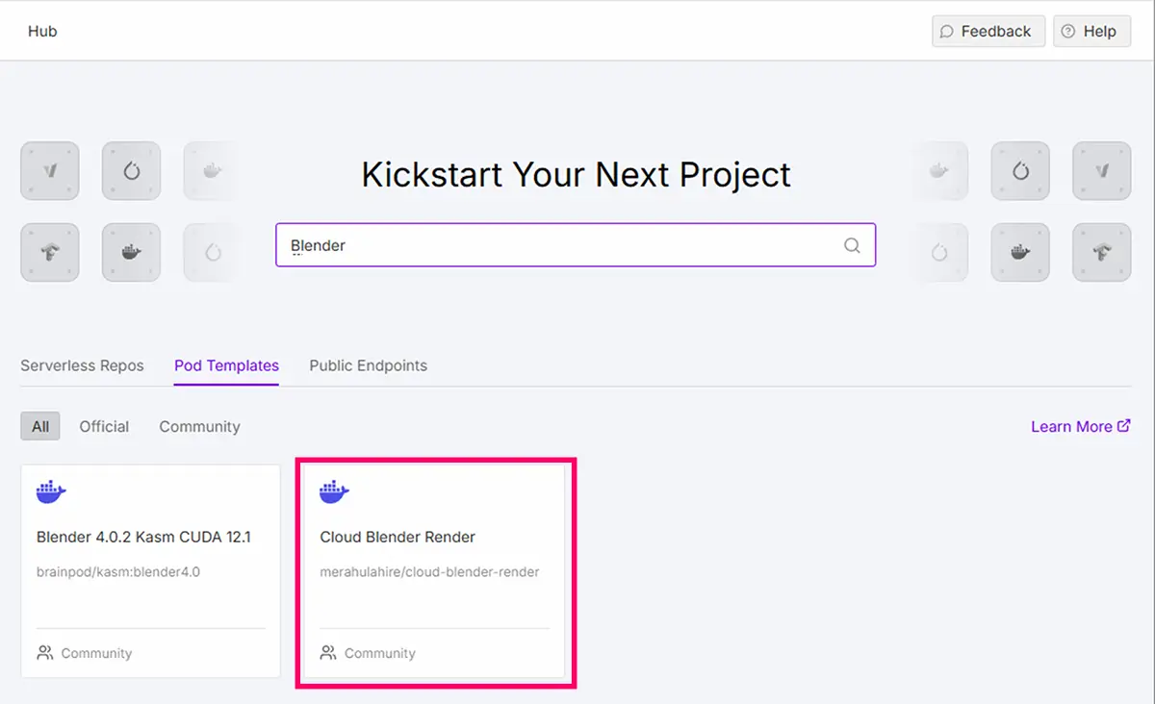The height and width of the screenshot is (704, 1155).
Task: Click the search magnifier icon
Action: (852, 245)
